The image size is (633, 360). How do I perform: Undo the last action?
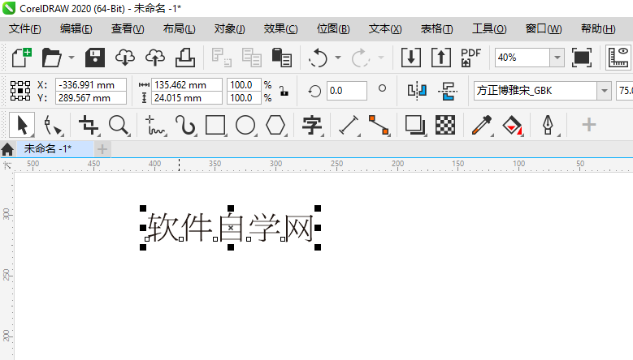click(x=318, y=58)
